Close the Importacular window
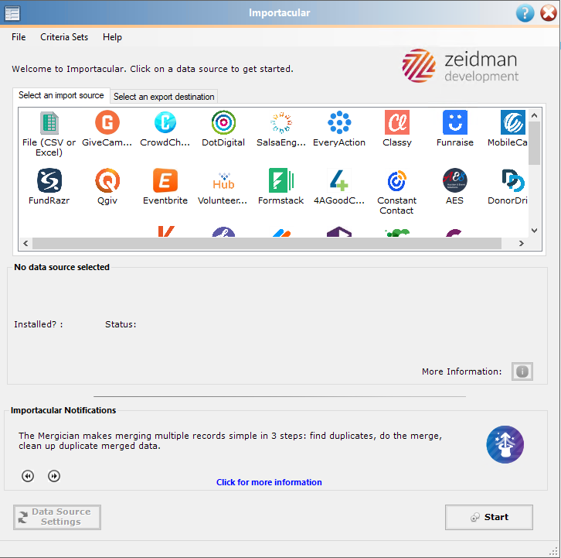 (x=548, y=13)
